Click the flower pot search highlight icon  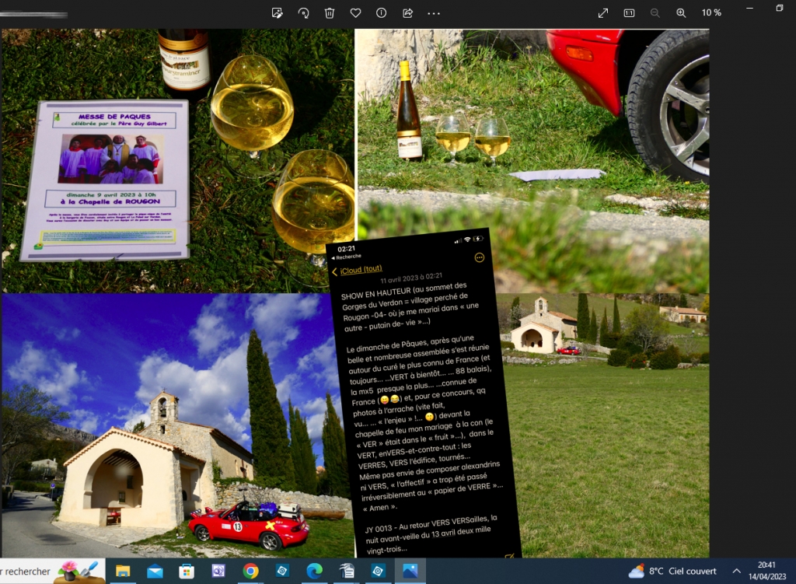point(79,572)
